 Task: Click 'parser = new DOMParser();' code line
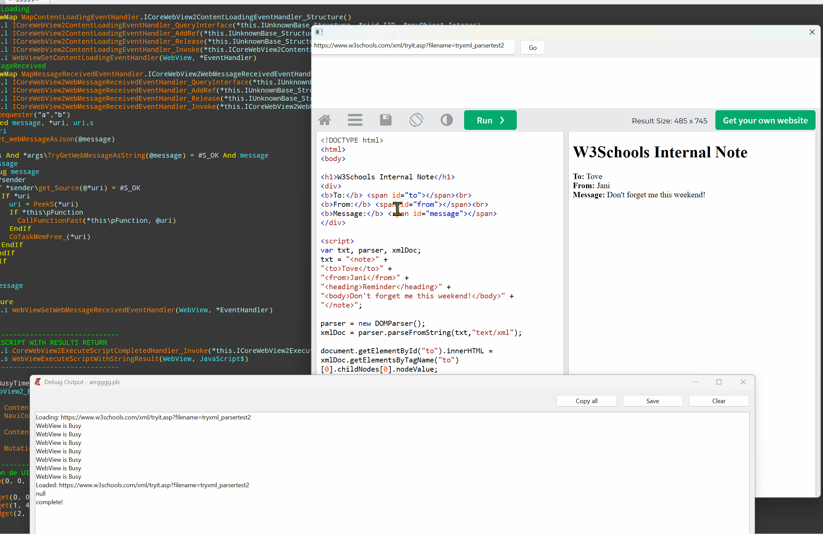[x=373, y=324]
